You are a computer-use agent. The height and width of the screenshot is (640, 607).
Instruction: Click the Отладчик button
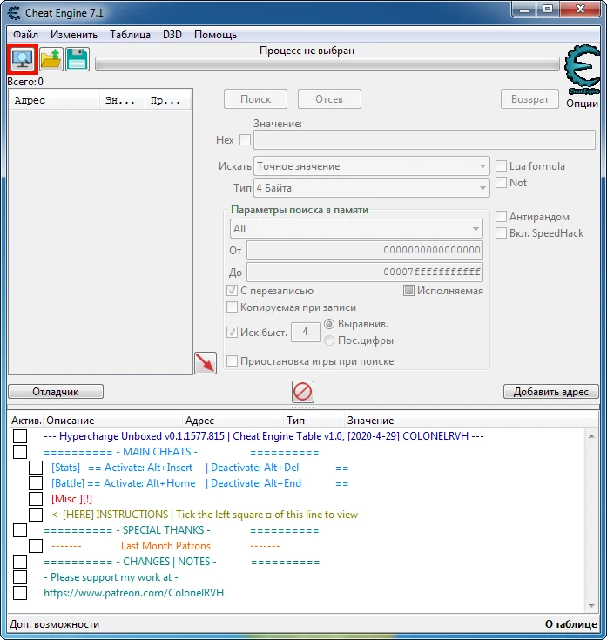(x=56, y=392)
